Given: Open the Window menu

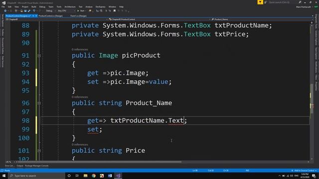Looking at the screenshot, I should click(112, 6).
